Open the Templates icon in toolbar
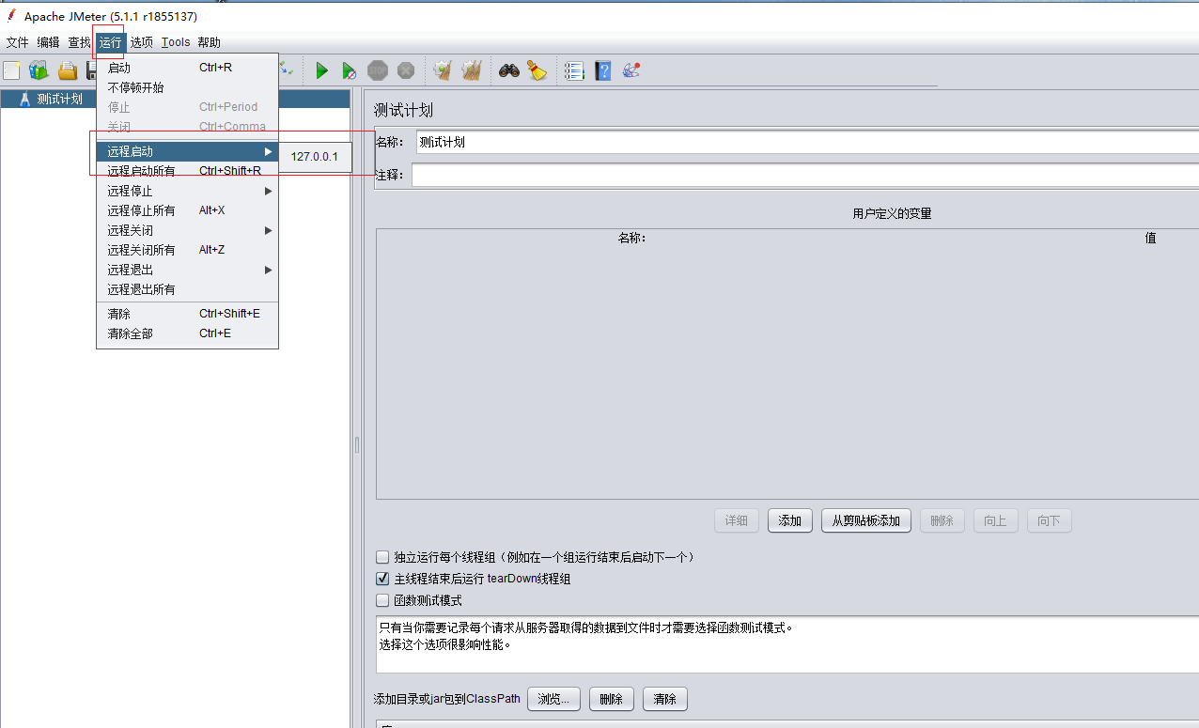1199x728 pixels. pos(39,70)
